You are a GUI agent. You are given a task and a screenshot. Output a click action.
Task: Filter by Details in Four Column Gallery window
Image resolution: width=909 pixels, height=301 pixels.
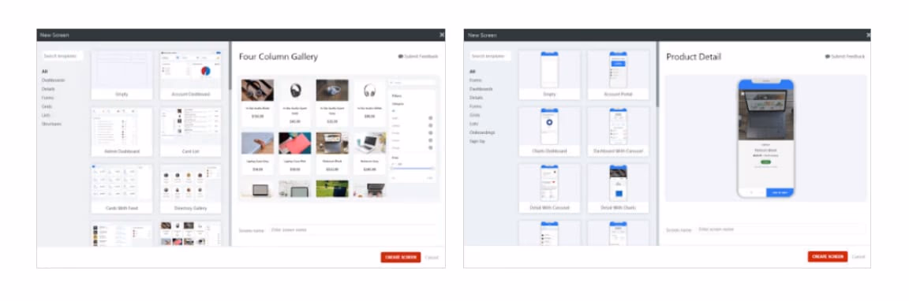click(x=48, y=89)
